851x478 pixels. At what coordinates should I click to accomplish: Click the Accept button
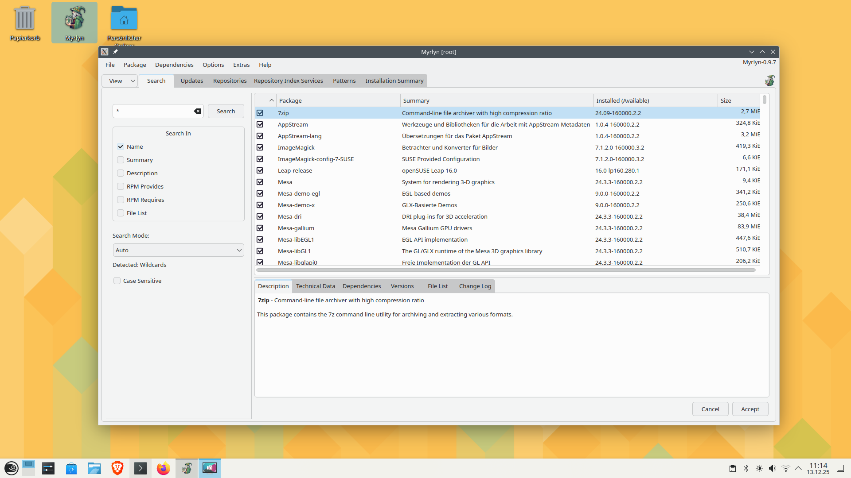750,409
